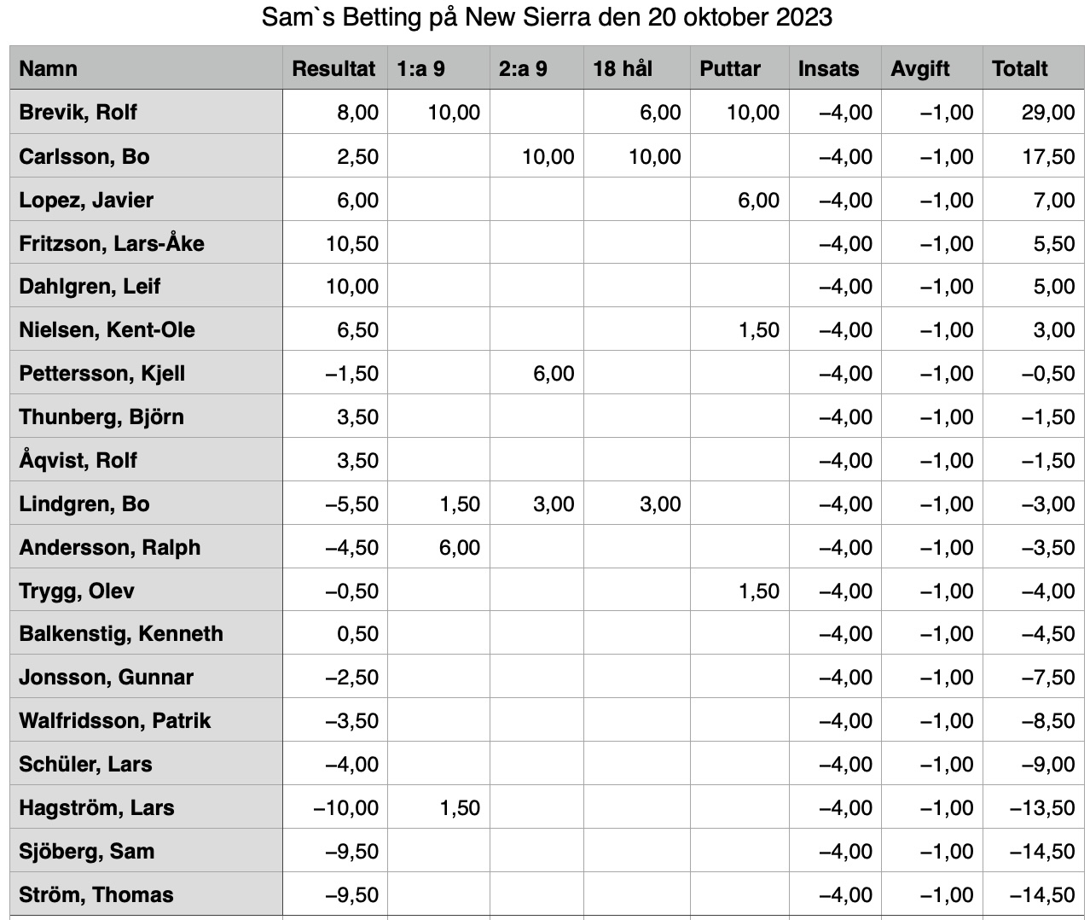Select the Totalt column header
The width and height of the screenshot is (1090, 920).
pos(1033,68)
